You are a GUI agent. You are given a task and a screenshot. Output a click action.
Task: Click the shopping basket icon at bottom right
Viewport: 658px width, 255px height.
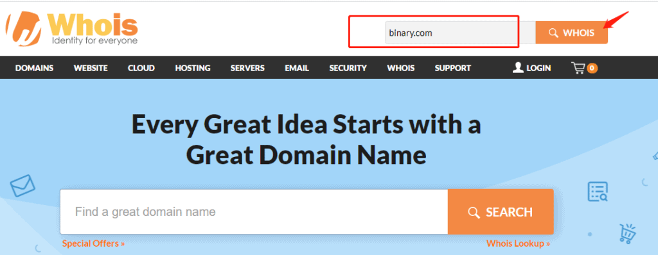[x=628, y=234]
